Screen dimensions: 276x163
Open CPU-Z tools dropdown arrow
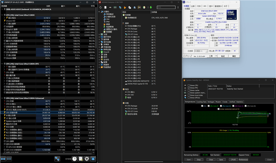click(x=216, y=56)
